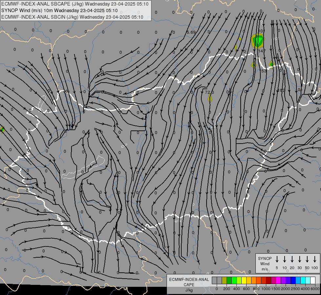Viewport: 321px width, 295px height.
Task: Click the 'm/s' unit in wind legend
Action: [x=265, y=269]
